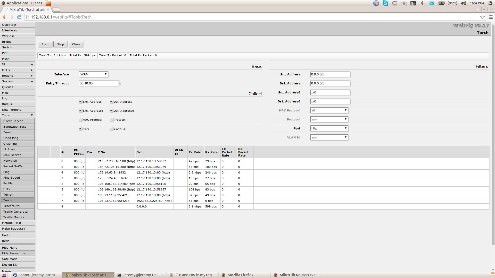The height and width of the screenshot is (278, 495).
Task: Open the Protocol filter dropdown
Action: click(x=329, y=119)
